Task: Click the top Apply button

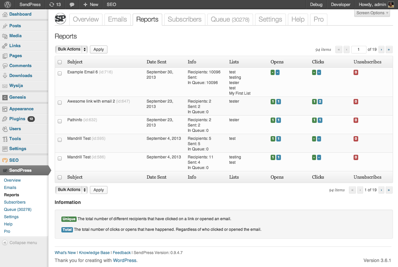Action: [x=99, y=49]
